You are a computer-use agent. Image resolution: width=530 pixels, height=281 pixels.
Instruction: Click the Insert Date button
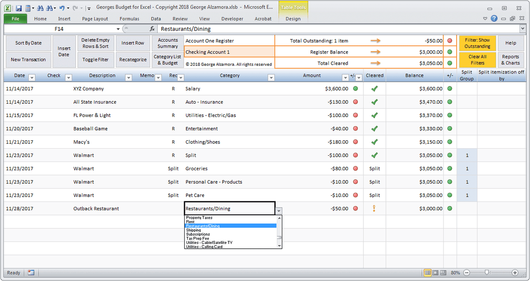click(64, 52)
